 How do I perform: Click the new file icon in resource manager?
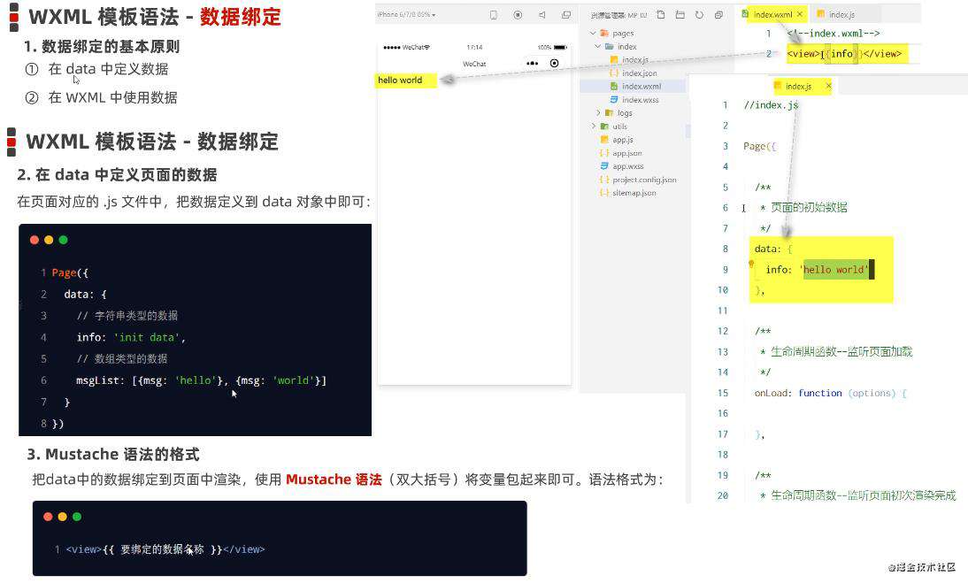(661, 14)
